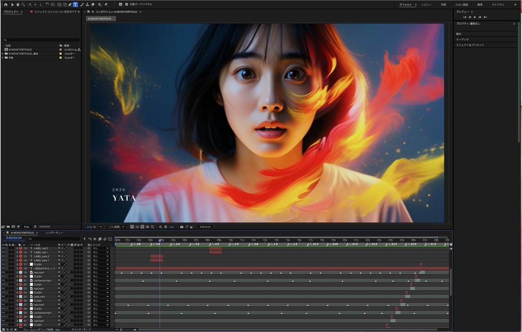Expand layer 15 LABEL yata 2 properties
This screenshot has width=522, height=332.
(x=17, y=256)
